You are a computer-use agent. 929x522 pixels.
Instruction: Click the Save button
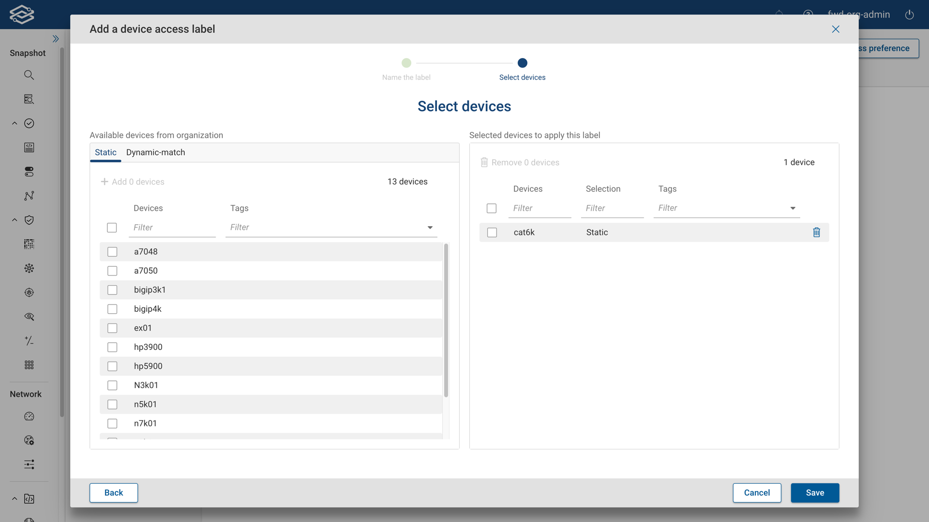coord(815,493)
